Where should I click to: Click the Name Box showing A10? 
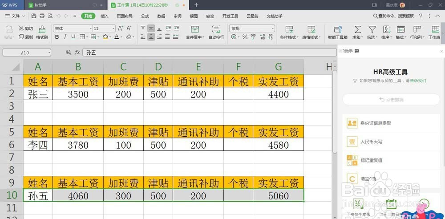[x=27, y=53]
